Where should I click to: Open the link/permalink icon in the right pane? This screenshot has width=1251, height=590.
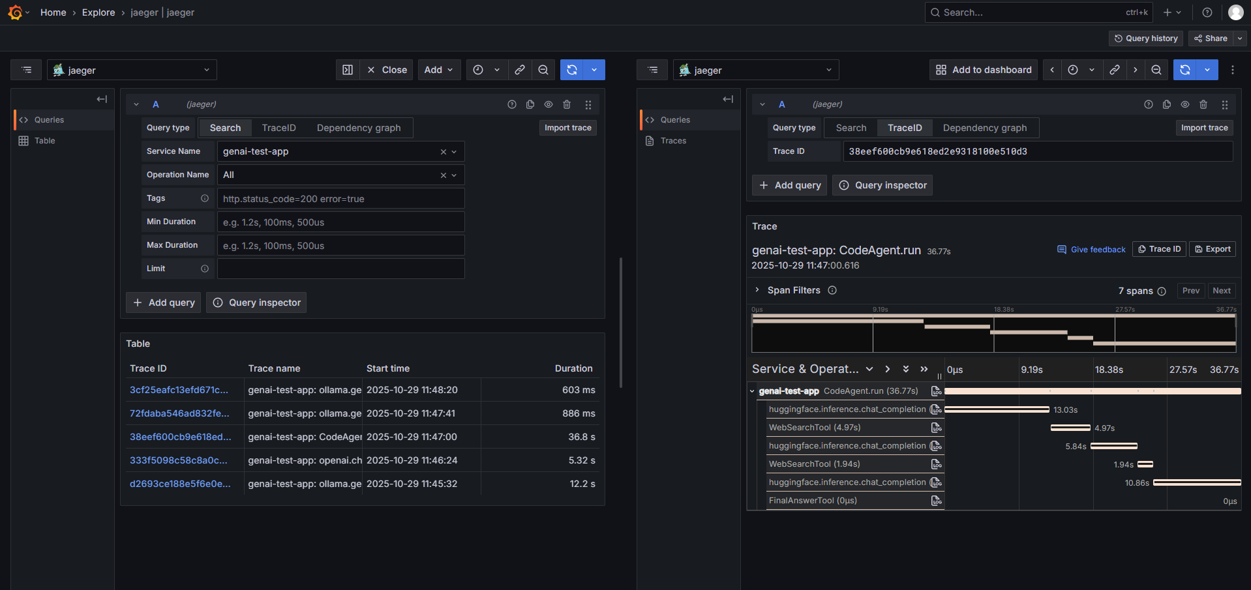tap(1115, 70)
